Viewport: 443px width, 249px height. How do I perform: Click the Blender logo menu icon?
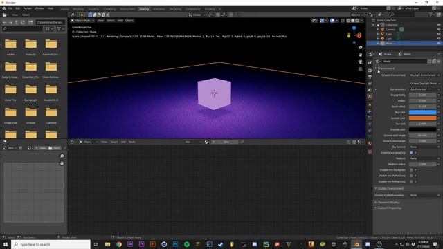(4, 8)
